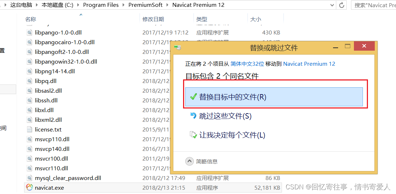Go to 本地磁盘 (C:) in breadcrumb
The width and height of the screenshot is (396, 194).
57,5
